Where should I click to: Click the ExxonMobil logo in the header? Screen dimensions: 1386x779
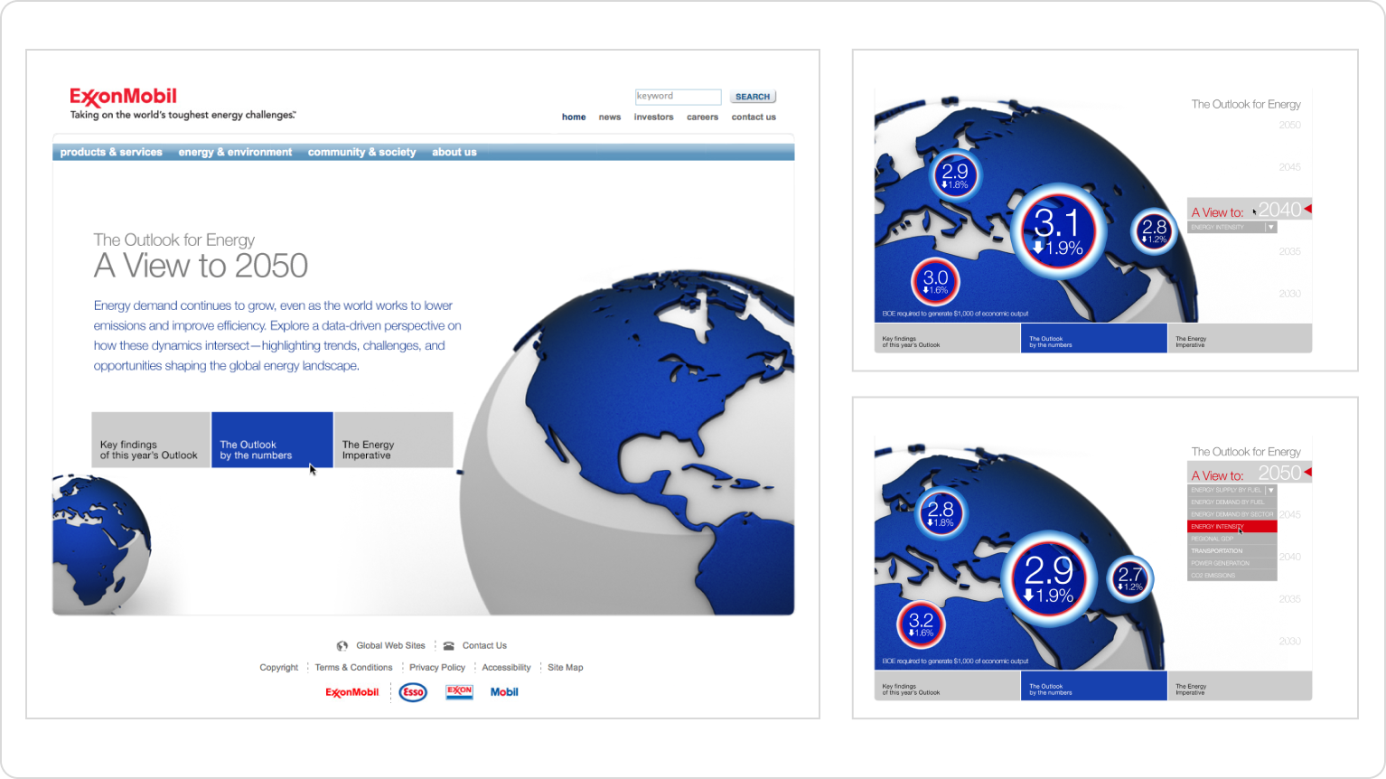124,98
